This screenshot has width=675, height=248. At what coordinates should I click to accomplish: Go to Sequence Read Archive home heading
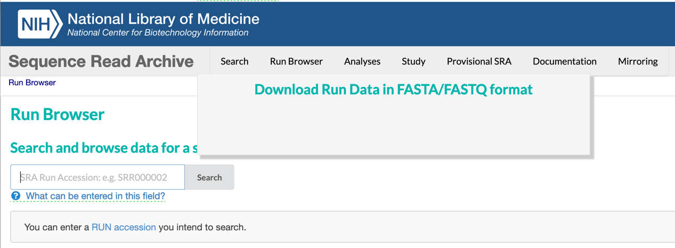coord(101,61)
